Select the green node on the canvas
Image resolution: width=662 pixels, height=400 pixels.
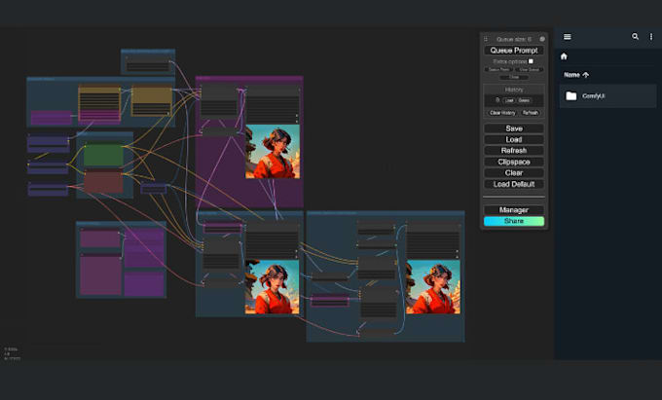click(103, 155)
